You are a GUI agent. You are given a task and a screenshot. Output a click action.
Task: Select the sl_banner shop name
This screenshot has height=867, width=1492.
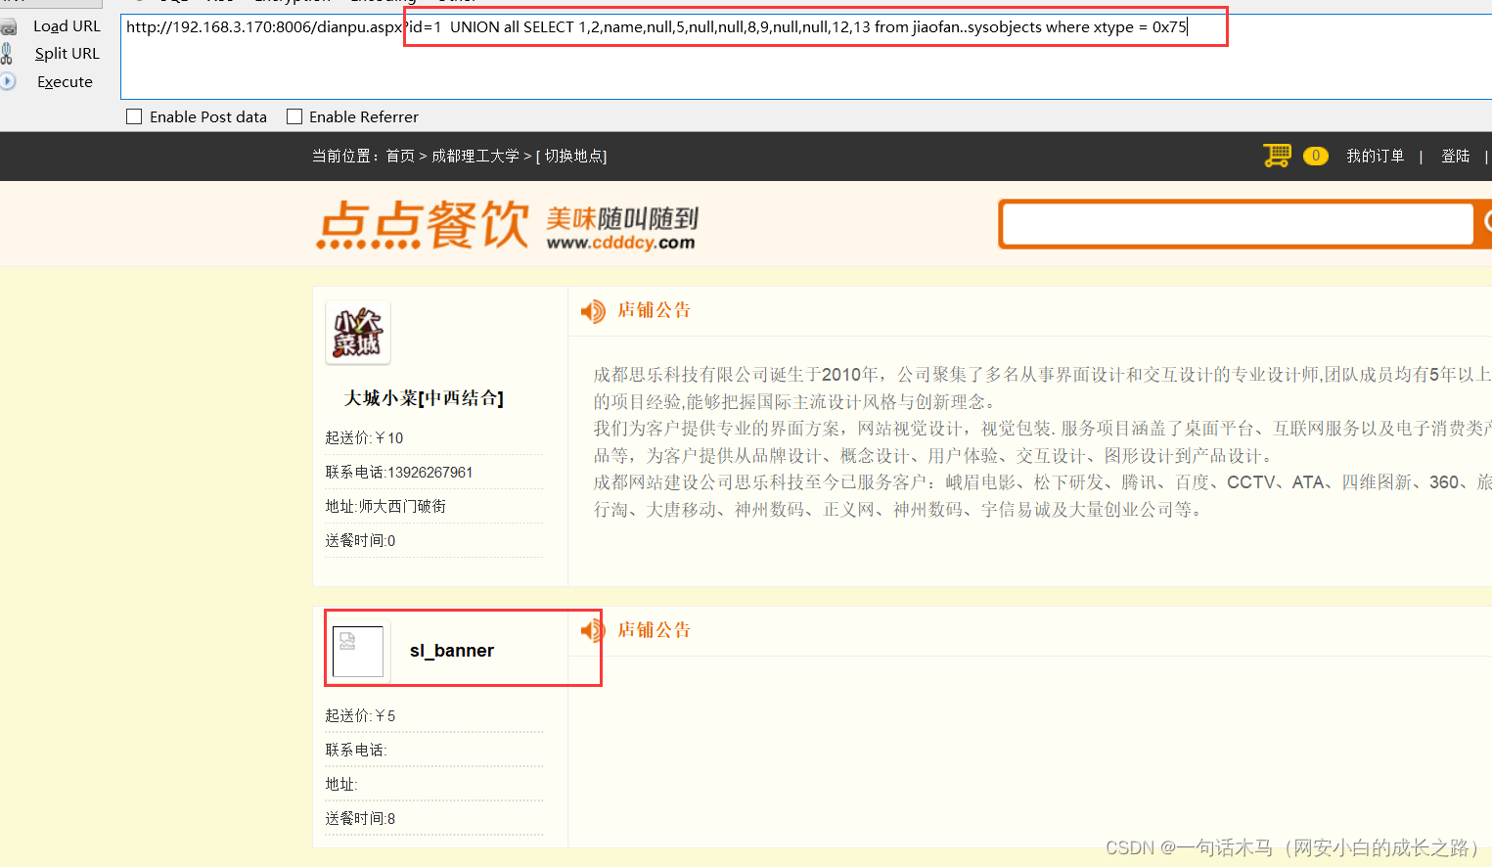tap(452, 651)
